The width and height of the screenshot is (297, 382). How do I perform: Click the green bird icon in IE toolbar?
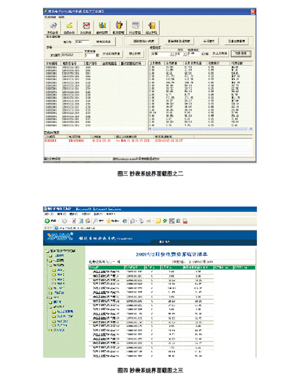click(x=165, y=221)
